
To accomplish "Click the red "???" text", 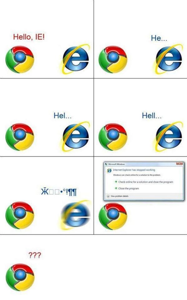I will pyautogui.click(x=35, y=255).
